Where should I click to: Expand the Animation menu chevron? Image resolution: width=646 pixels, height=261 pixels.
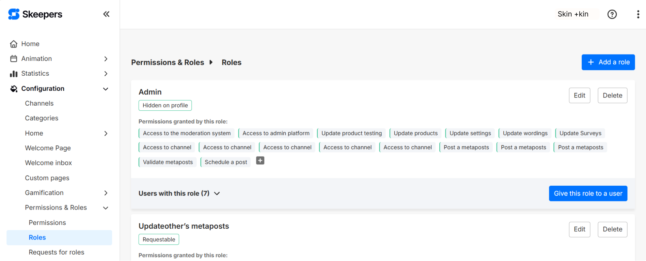click(106, 59)
